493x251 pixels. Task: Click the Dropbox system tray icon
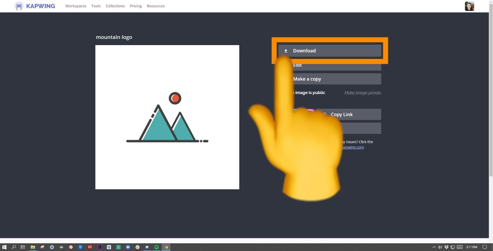click(446, 247)
